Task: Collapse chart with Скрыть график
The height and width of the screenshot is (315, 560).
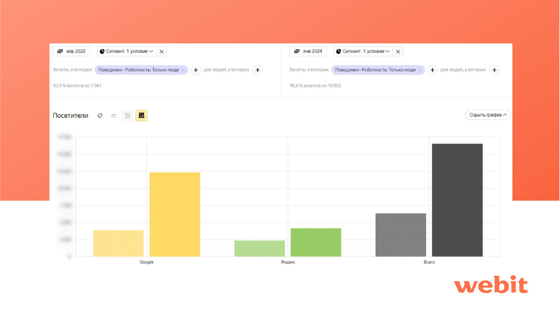Action: pyautogui.click(x=488, y=115)
